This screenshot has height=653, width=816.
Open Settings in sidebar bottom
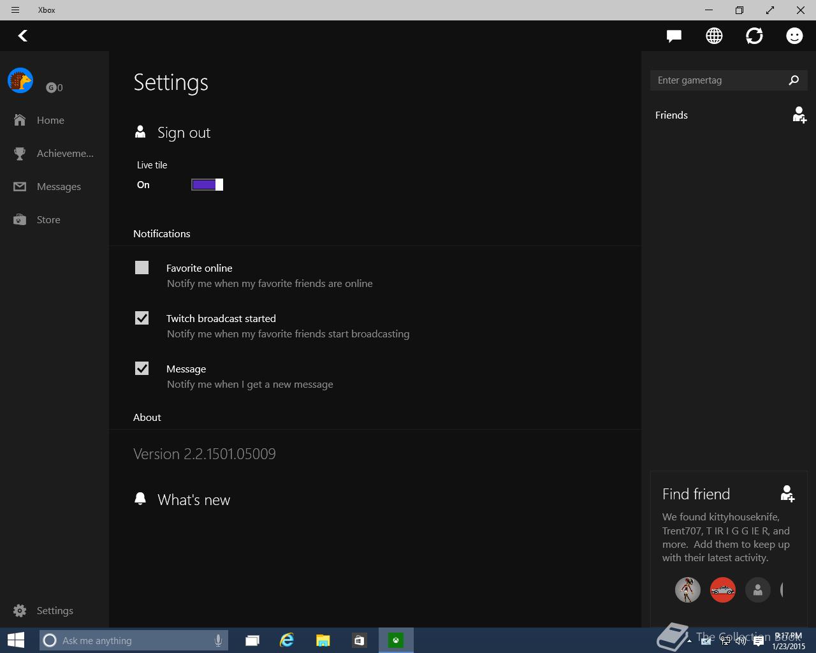click(54, 610)
